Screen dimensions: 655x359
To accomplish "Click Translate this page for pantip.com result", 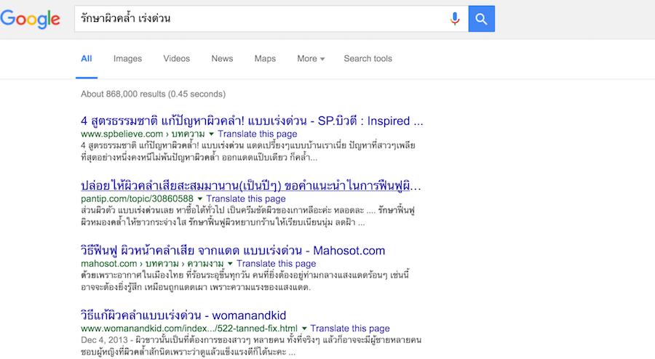I will (246, 199).
